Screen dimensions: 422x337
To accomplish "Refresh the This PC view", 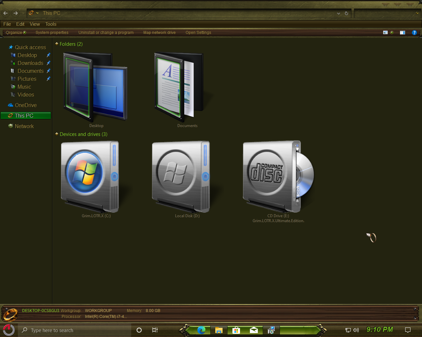I will point(347,13).
